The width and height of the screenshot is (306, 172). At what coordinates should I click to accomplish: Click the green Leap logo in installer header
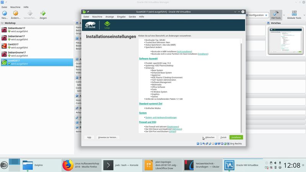point(107,25)
